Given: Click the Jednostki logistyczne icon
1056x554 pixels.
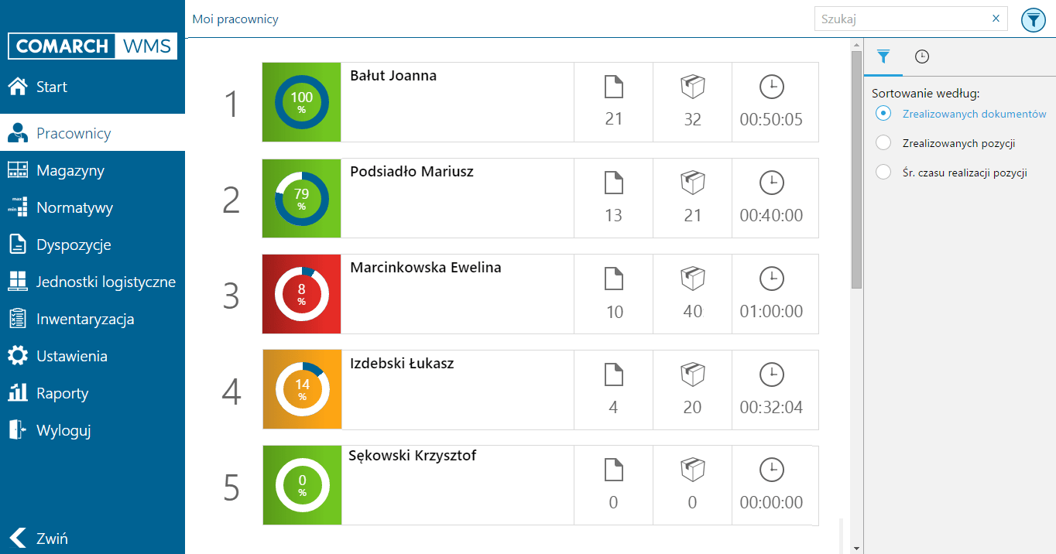Looking at the screenshot, I should click(17, 282).
